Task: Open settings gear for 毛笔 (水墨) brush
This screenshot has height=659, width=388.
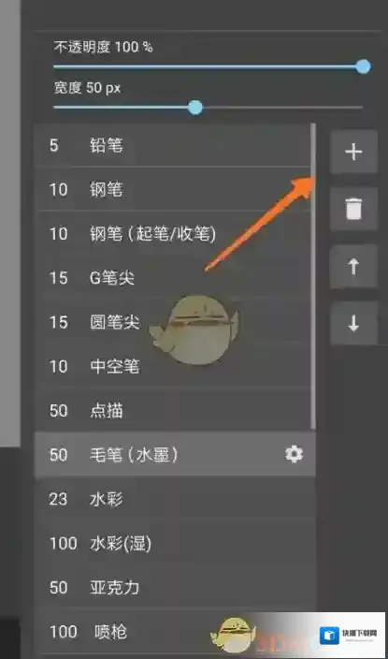Action: (x=294, y=454)
